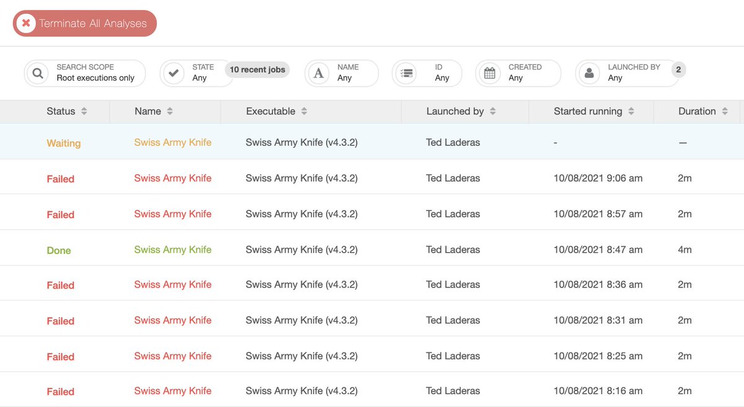
Task: Click the person icon of Launched By filter
Action: tap(589, 73)
